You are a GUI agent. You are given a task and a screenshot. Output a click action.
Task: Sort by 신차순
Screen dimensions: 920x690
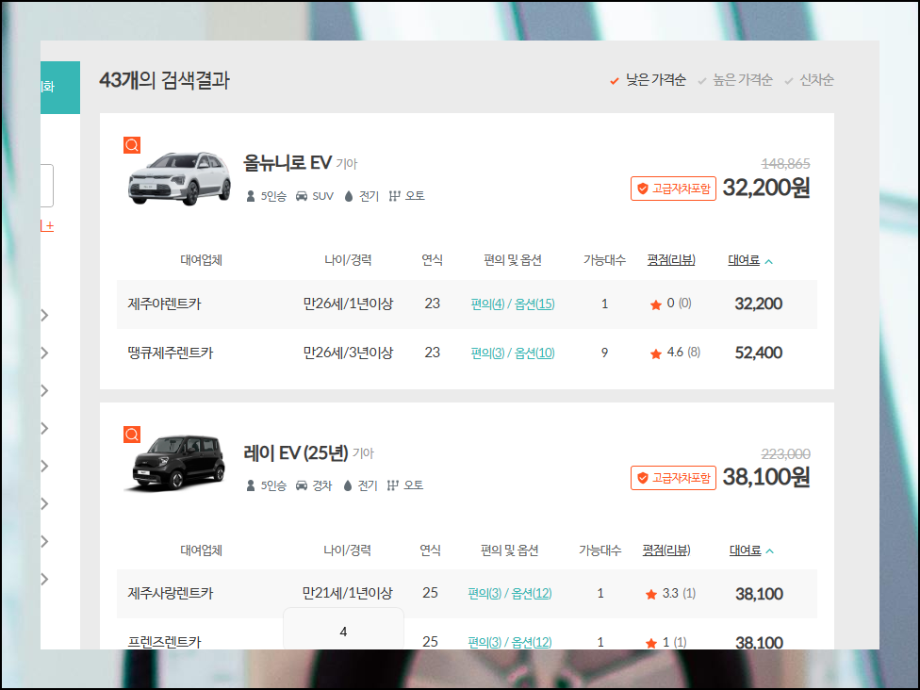[x=809, y=80]
